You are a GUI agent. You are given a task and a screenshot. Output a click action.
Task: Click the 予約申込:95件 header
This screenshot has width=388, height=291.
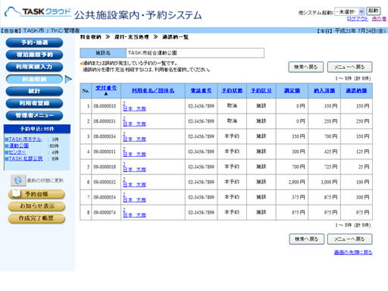[x=37, y=129]
